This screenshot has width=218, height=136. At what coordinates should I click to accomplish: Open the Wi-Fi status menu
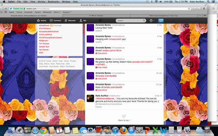pyautogui.click(x=156, y=2)
